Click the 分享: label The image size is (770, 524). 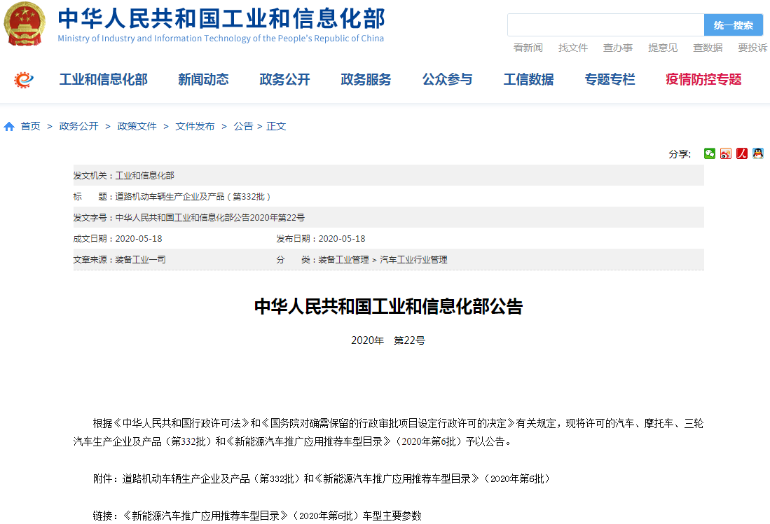pyautogui.click(x=680, y=154)
